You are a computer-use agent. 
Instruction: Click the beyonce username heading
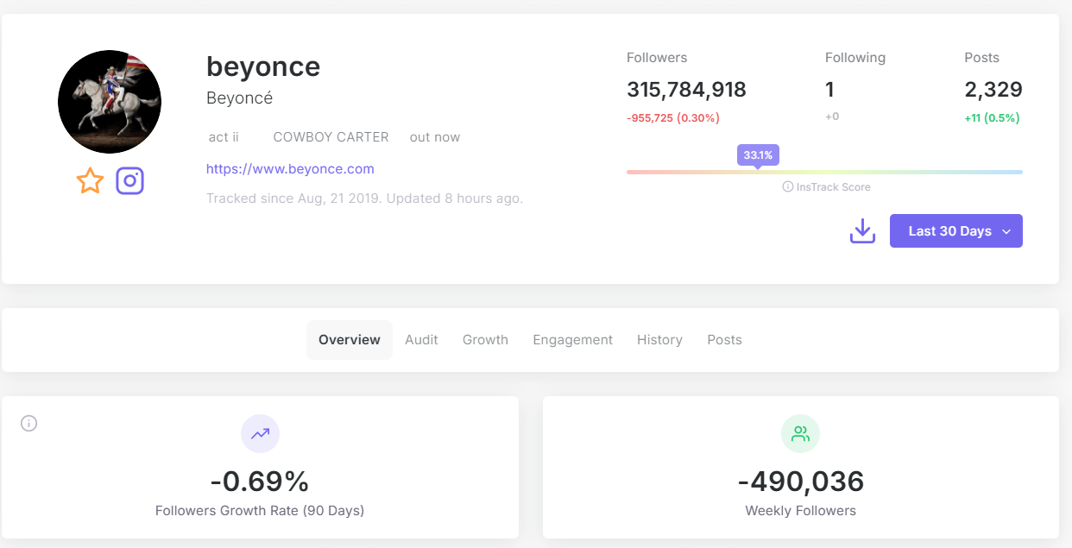coord(263,66)
